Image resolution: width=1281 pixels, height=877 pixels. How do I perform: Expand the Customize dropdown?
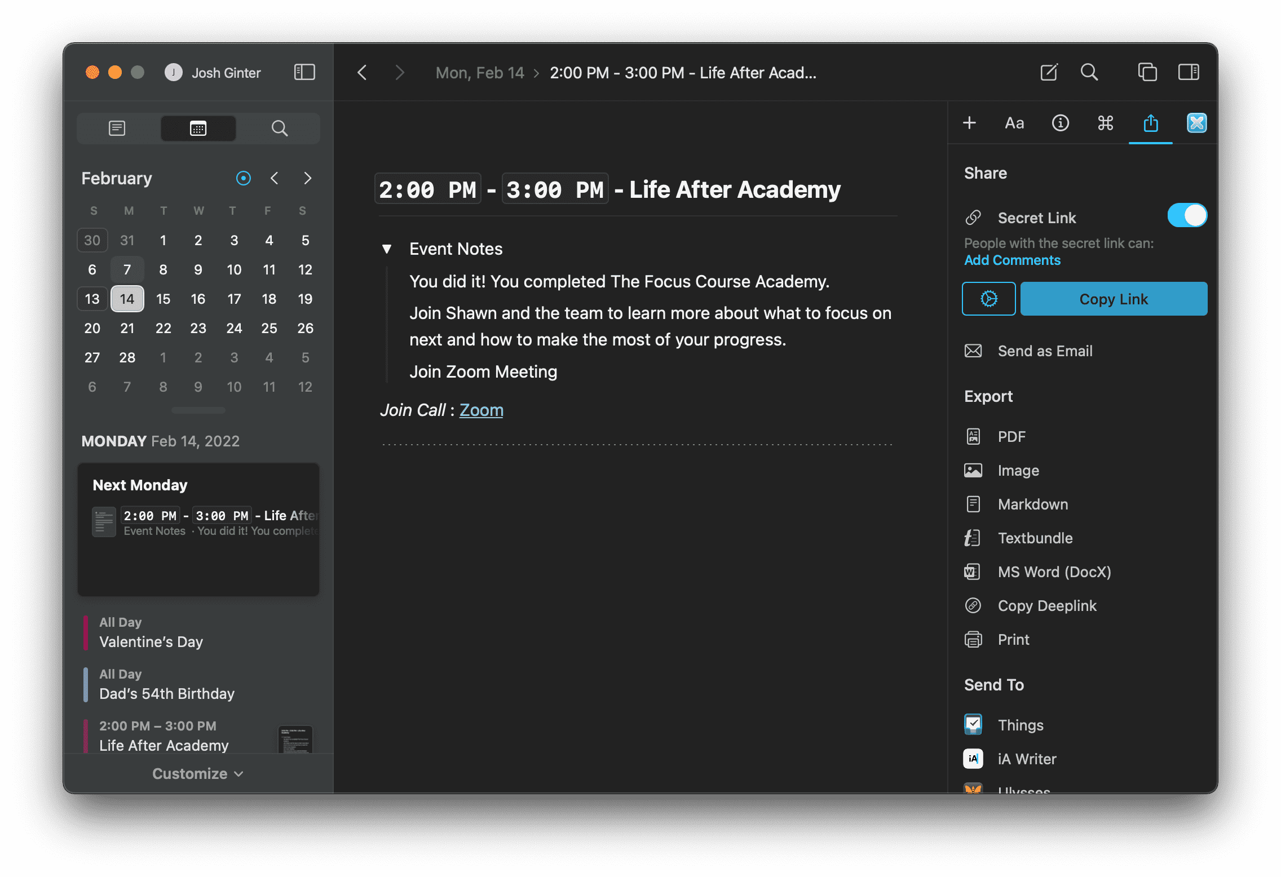[x=198, y=774]
